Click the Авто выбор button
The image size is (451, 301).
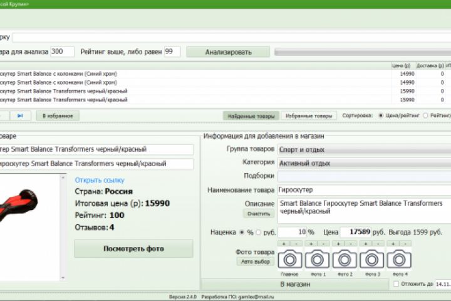(256, 262)
